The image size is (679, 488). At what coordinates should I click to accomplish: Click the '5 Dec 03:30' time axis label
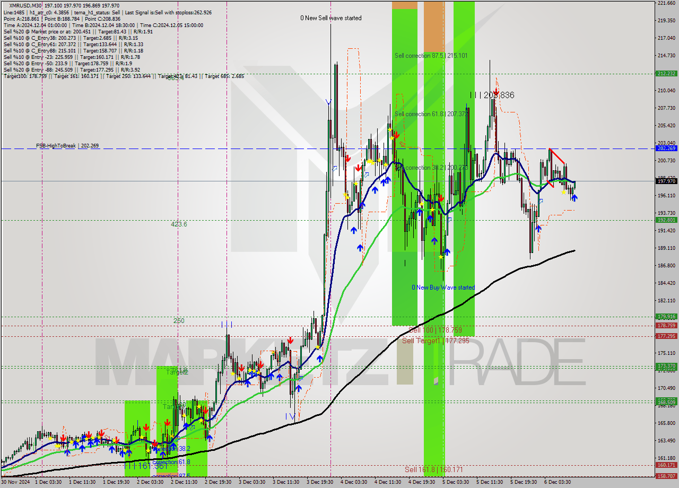point(456,482)
